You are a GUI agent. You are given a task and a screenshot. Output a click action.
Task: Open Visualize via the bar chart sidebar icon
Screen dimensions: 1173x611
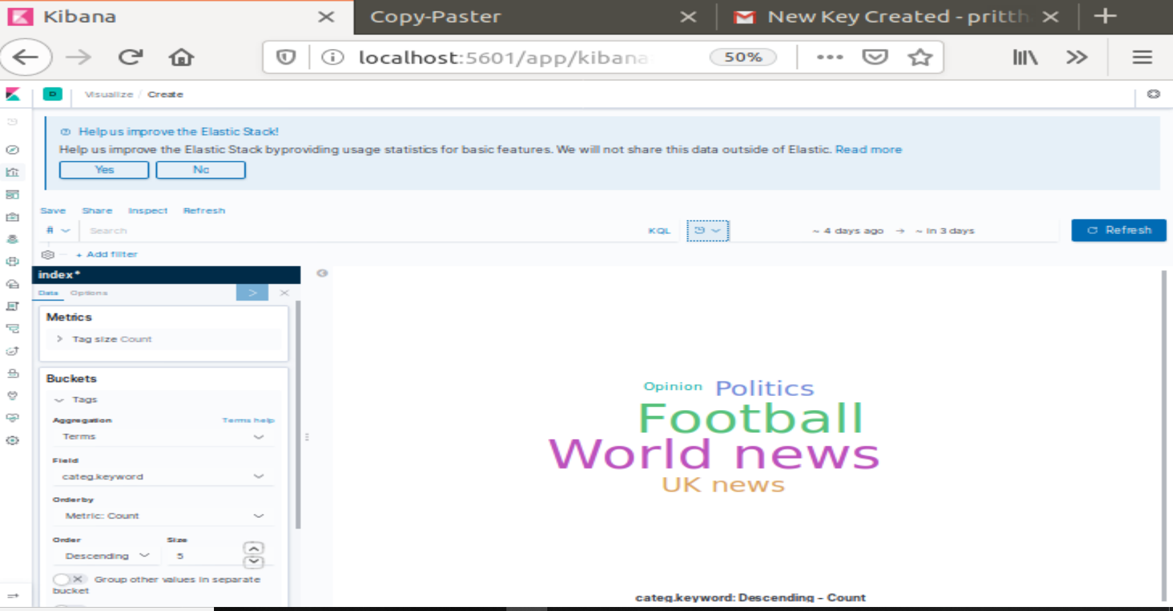pos(12,172)
